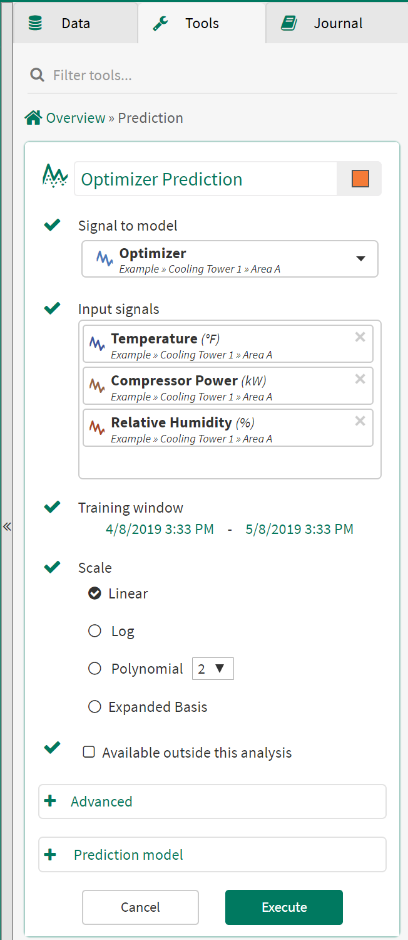Viewport: 408px width, 940px height.
Task: Click the Cancel button
Action: point(140,907)
